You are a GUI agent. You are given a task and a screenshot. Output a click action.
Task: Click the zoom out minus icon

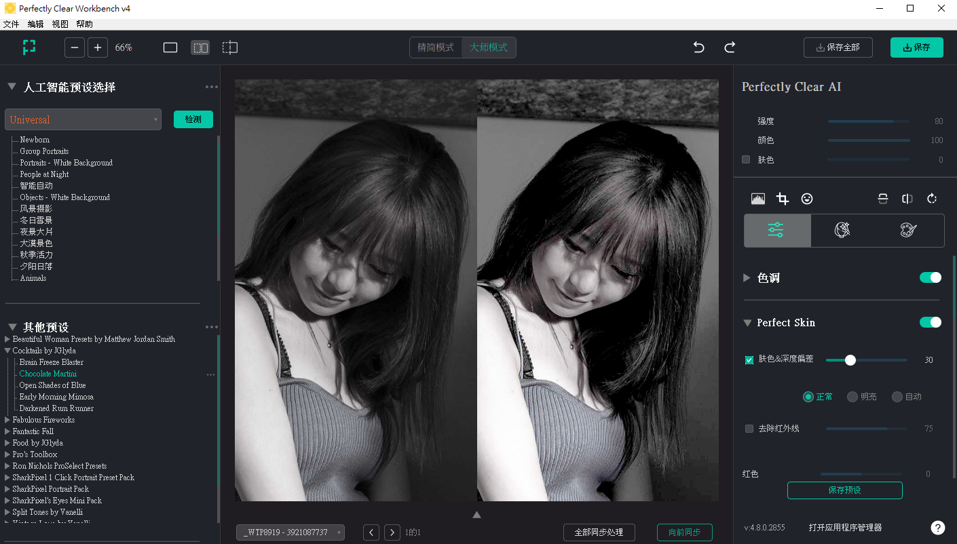[x=75, y=47]
